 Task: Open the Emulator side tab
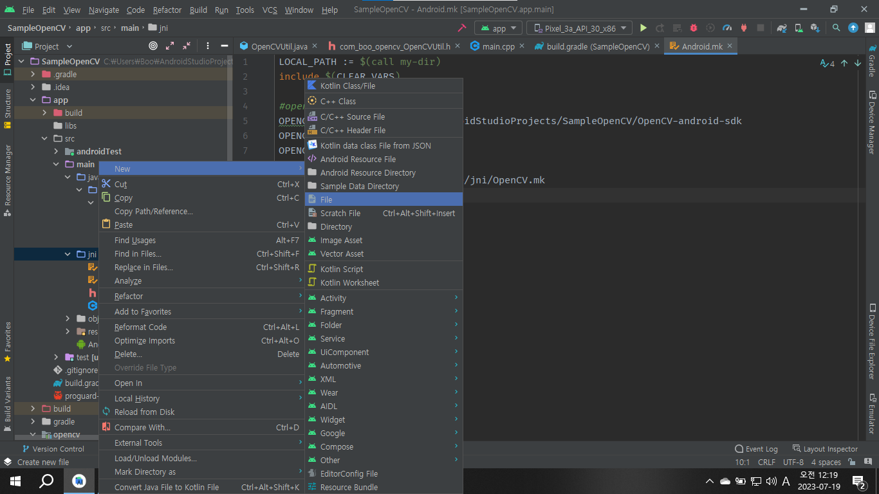pyautogui.click(x=872, y=414)
